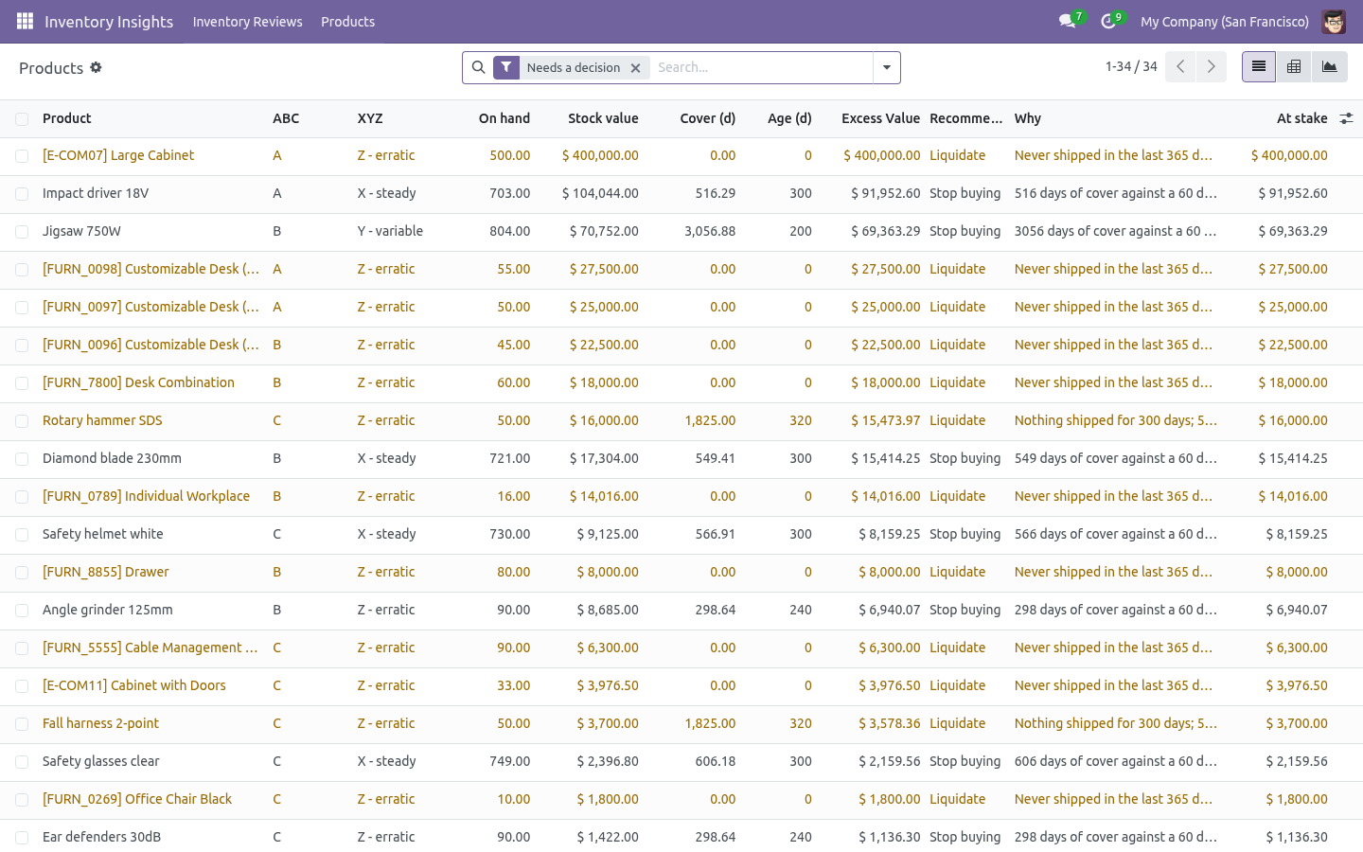Sort by Age (d) column

789,118
